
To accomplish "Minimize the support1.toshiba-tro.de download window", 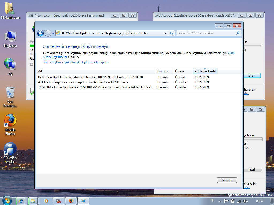I will coord(242,15).
